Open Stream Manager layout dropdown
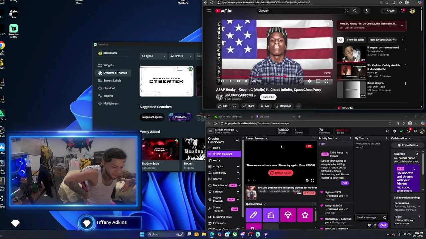This screenshot has width=426, height=239. [x=237, y=131]
